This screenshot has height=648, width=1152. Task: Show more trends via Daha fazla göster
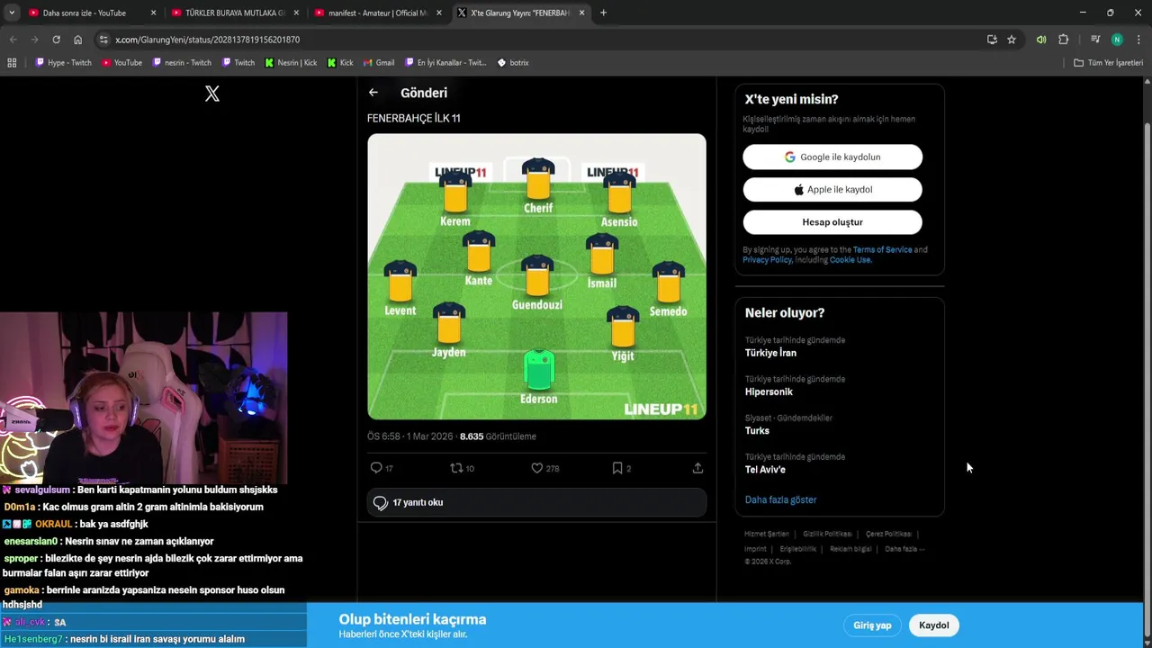point(780,499)
